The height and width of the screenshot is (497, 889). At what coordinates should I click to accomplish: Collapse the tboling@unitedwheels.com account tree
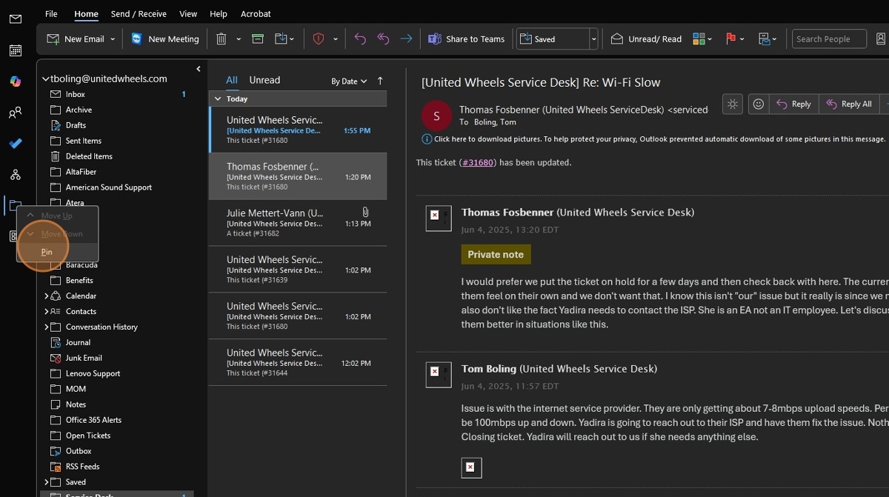click(x=46, y=79)
